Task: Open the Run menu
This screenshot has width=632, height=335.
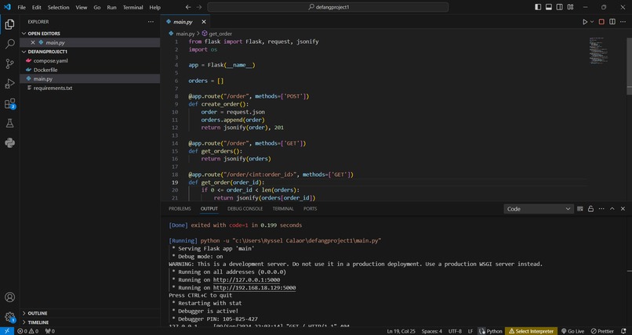Action: (111, 7)
